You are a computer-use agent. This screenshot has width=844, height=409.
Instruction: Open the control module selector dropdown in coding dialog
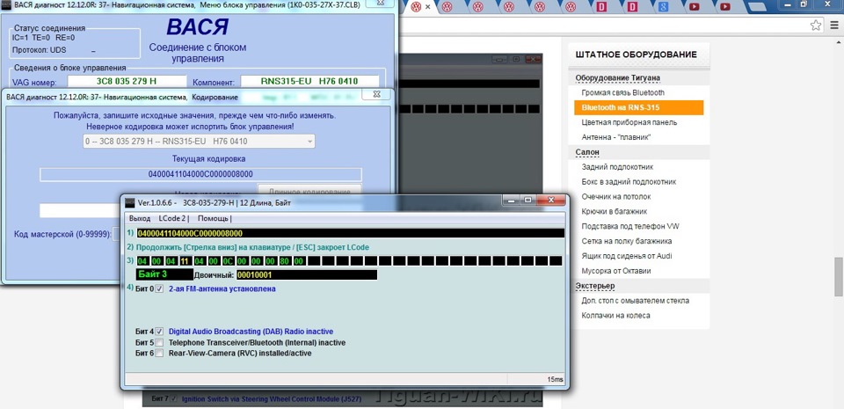(x=198, y=142)
